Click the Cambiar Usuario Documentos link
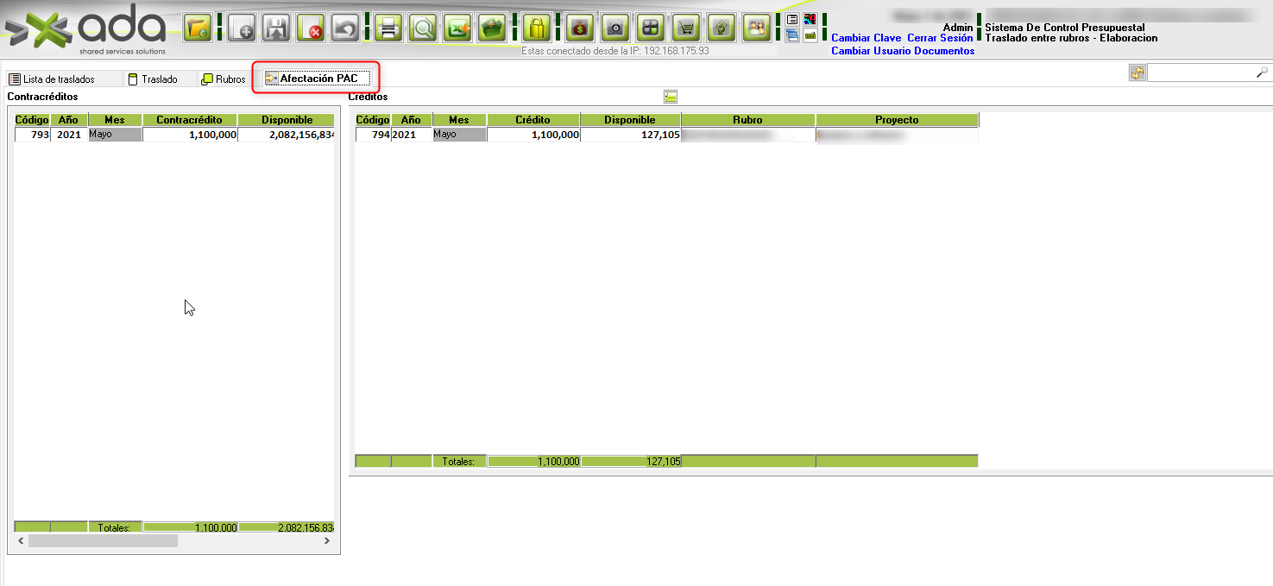 coord(903,51)
